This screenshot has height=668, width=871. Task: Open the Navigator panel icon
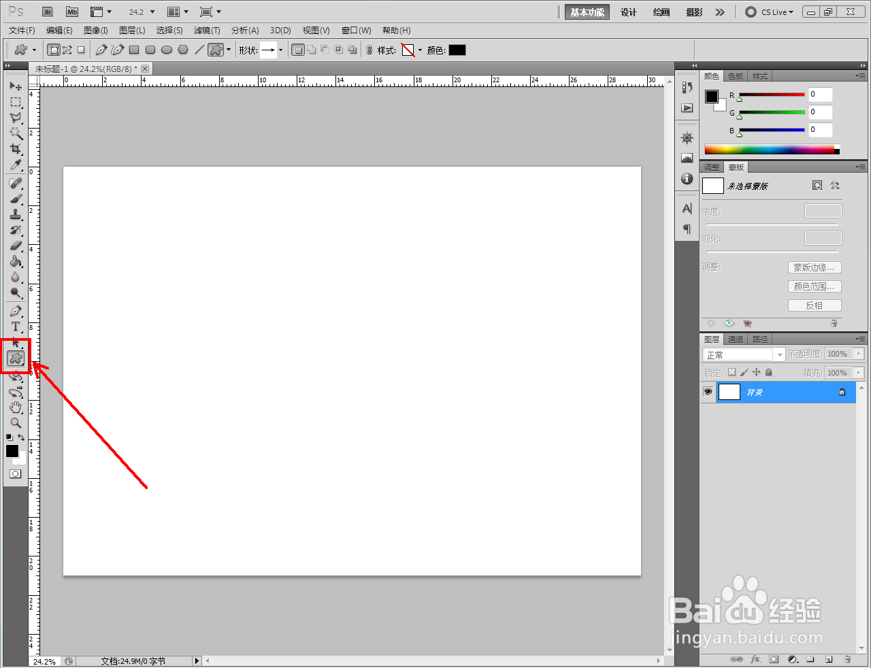click(x=687, y=138)
